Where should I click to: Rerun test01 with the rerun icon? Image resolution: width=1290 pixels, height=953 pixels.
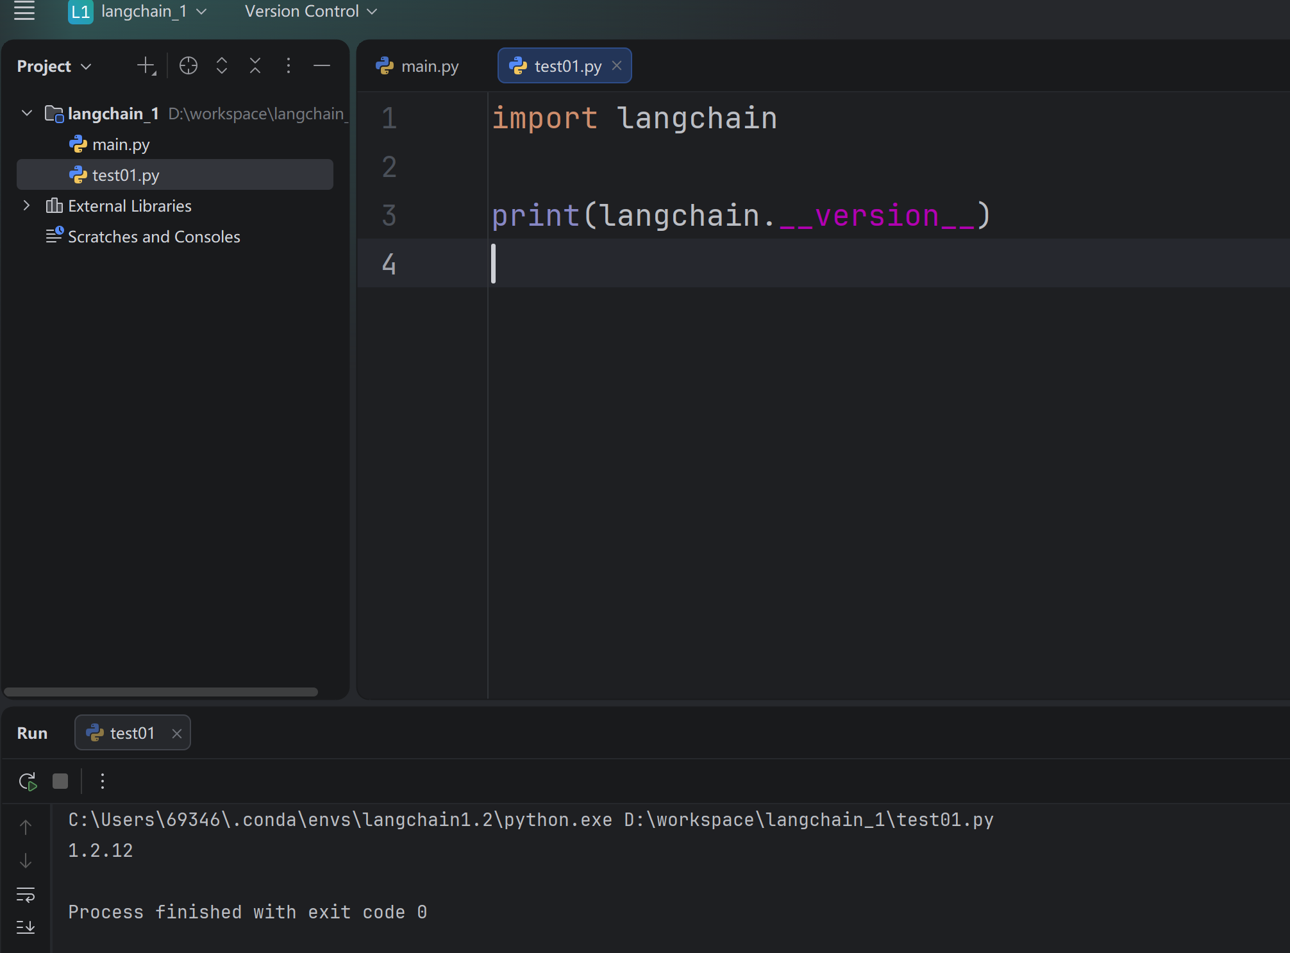[28, 781]
